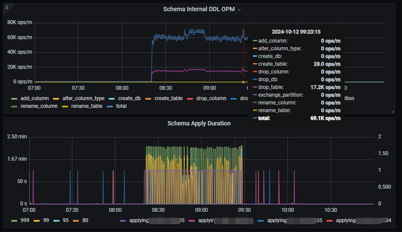Click the purple applying series legend icon
The image size is (402, 232).
pos(124,220)
